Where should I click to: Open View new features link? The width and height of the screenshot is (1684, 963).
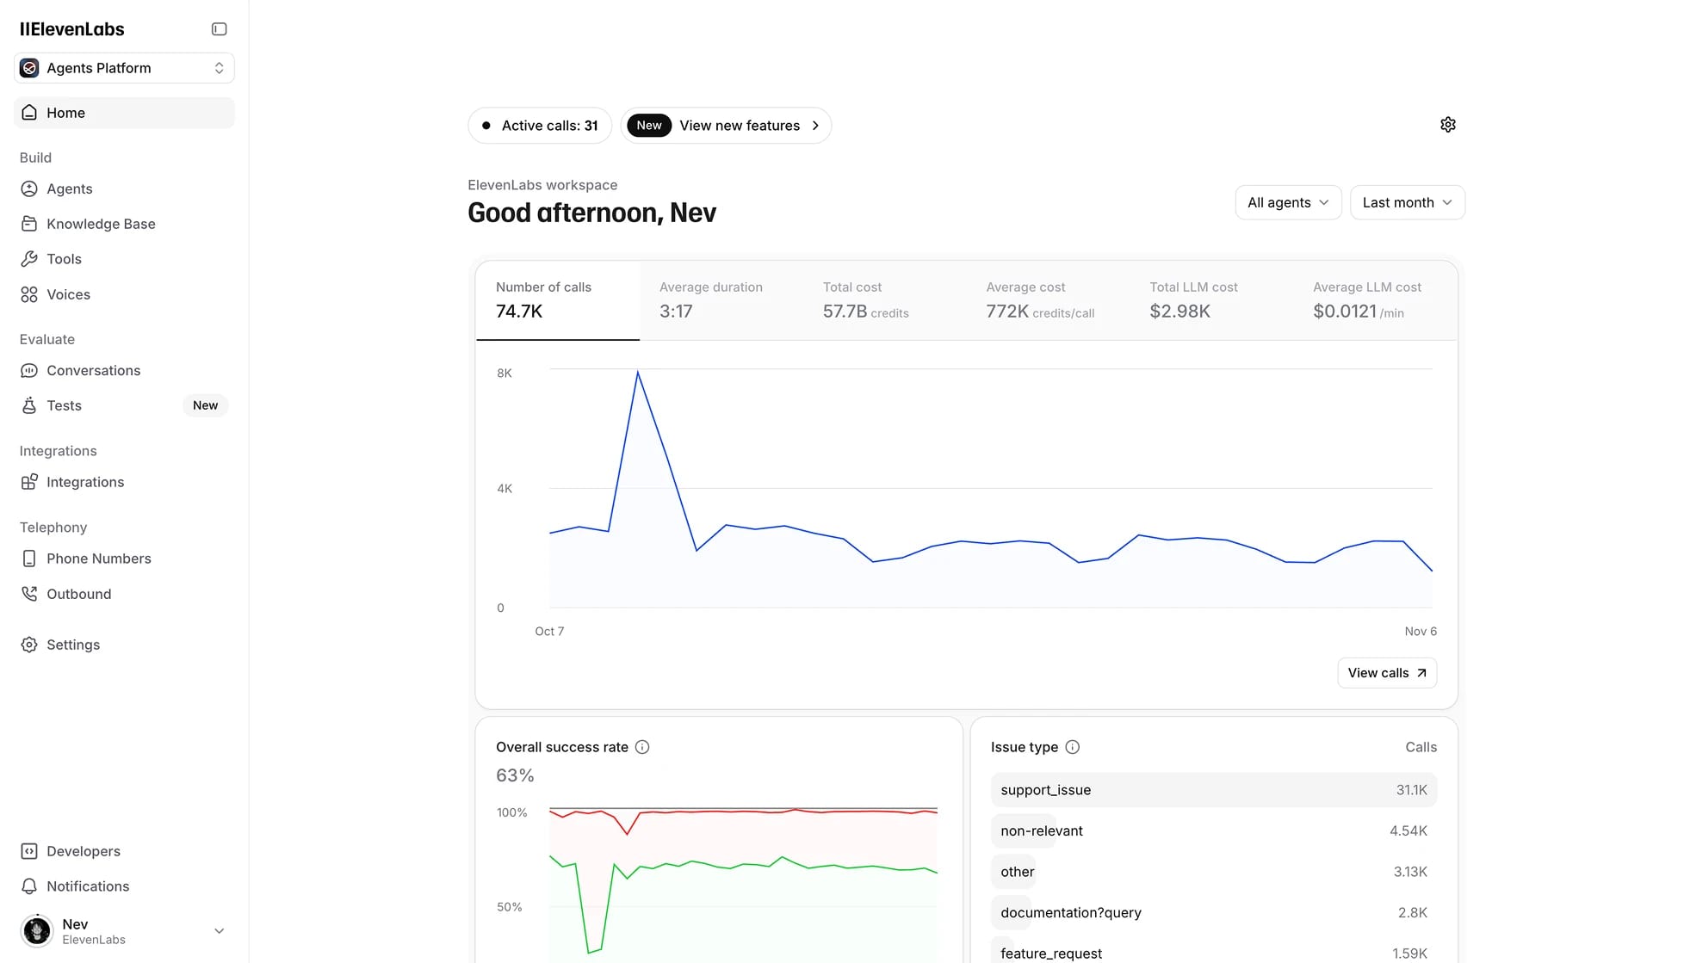[739, 125]
